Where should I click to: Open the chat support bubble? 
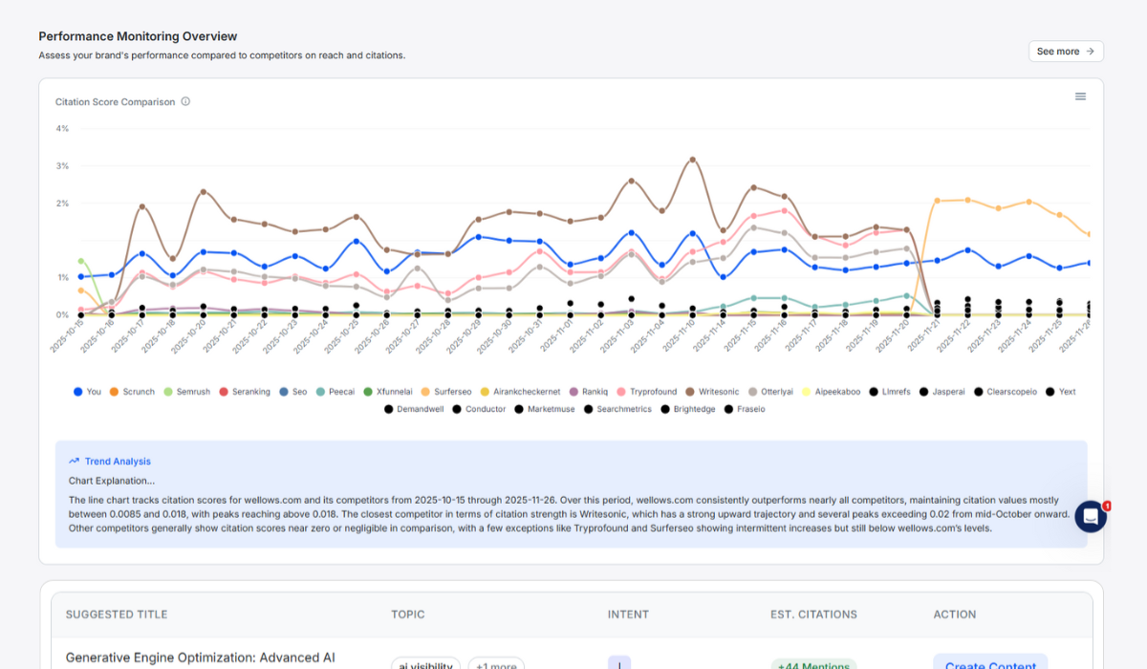pyautogui.click(x=1090, y=516)
